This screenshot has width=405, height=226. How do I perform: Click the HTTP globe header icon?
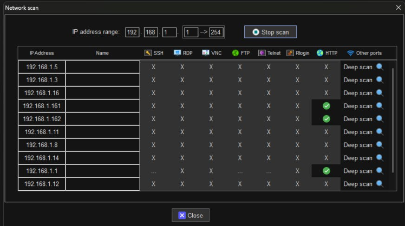point(320,53)
